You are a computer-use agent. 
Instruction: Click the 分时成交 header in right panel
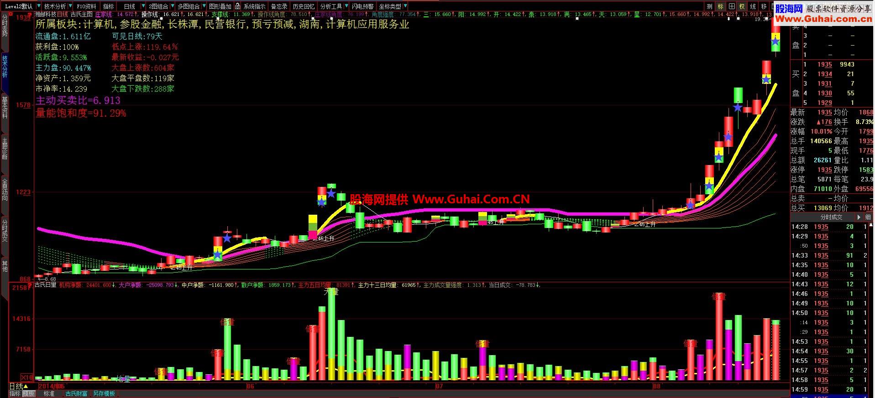tap(831, 217)
